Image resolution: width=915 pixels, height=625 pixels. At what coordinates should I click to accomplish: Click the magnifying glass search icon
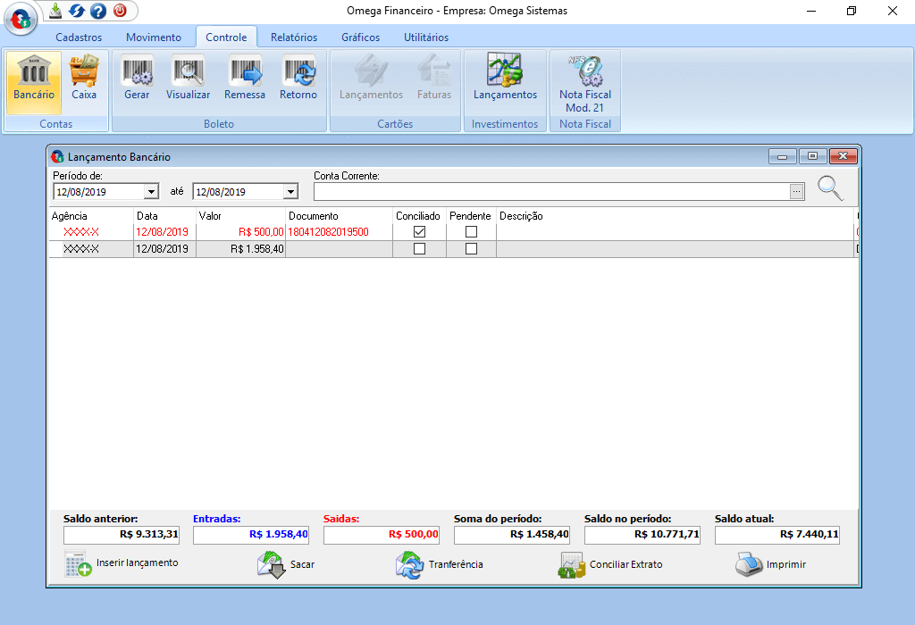point(830,188)
